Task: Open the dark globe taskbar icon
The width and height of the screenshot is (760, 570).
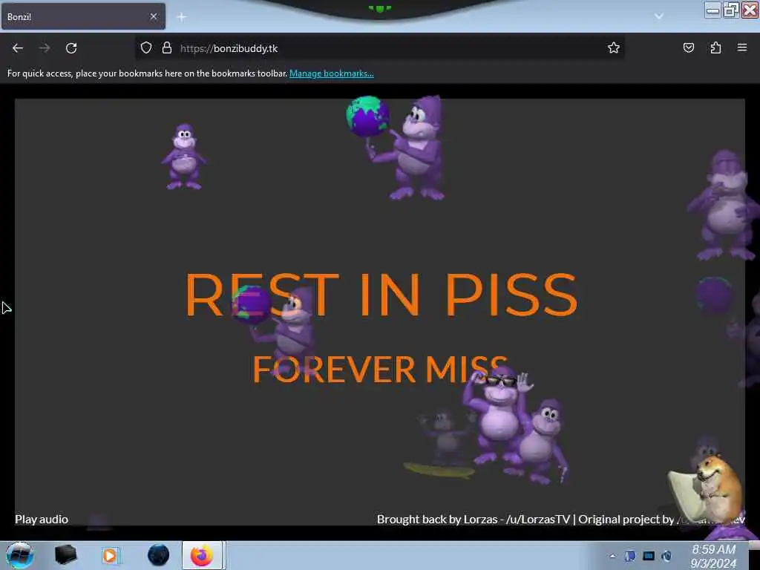Action: coord(159,555)
